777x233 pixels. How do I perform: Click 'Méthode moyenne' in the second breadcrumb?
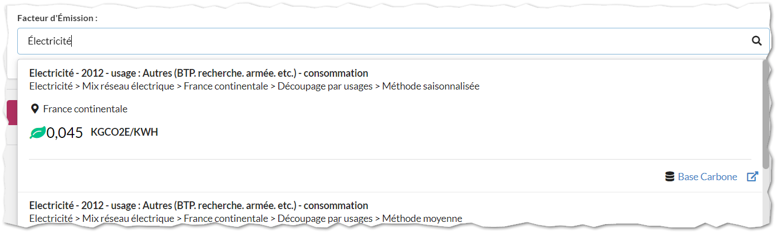[x=422, y=219]
